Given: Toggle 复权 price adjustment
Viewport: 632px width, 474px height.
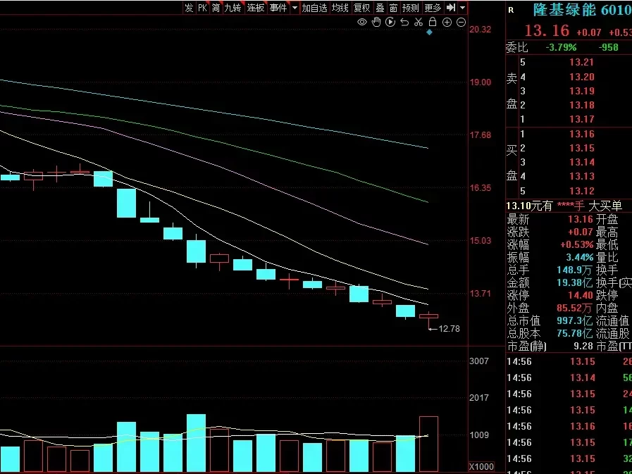Looking at the screenshot, I should [x=361, y=8].
